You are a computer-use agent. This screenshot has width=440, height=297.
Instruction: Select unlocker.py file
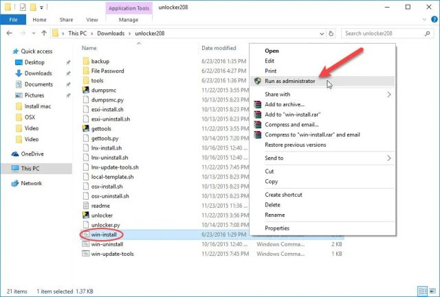pyautogui.click(x=105, y=225)
